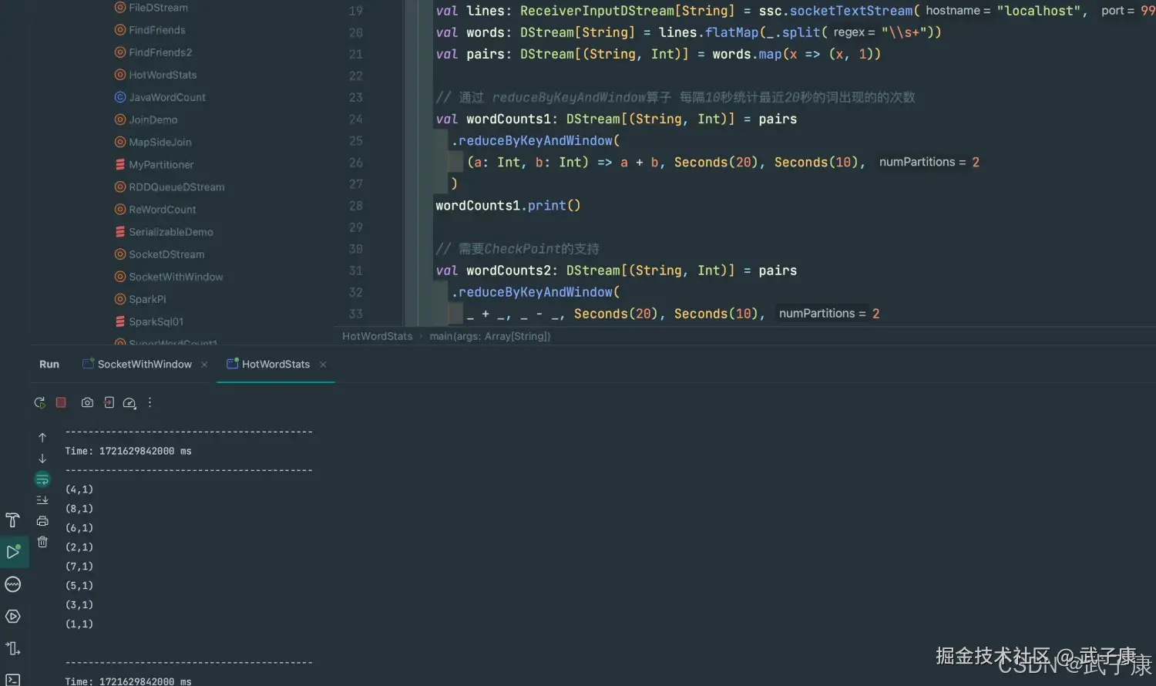Jump up in console with up arrow
1156x686 pixels.
(x=42, y=438)
